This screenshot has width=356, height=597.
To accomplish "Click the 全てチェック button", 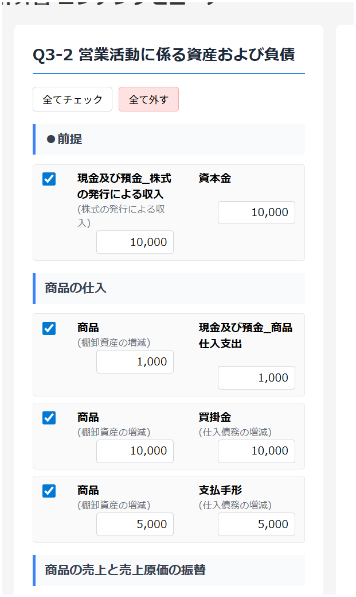I will click(x=72, y=99).
